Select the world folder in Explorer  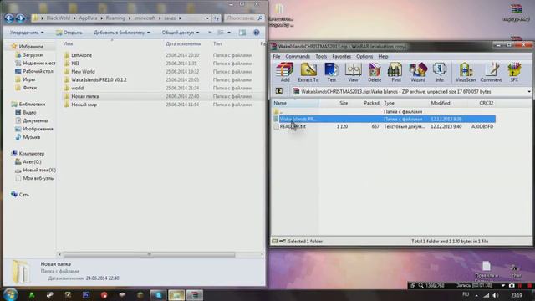77,88
